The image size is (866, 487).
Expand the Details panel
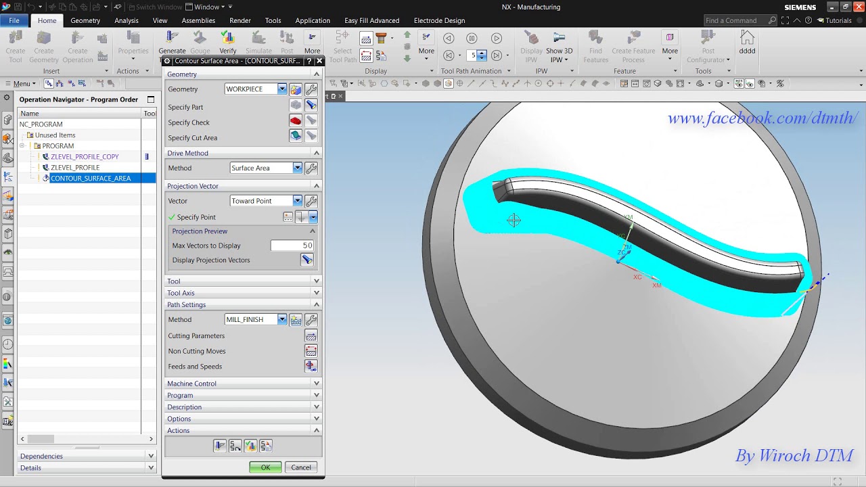87,467
